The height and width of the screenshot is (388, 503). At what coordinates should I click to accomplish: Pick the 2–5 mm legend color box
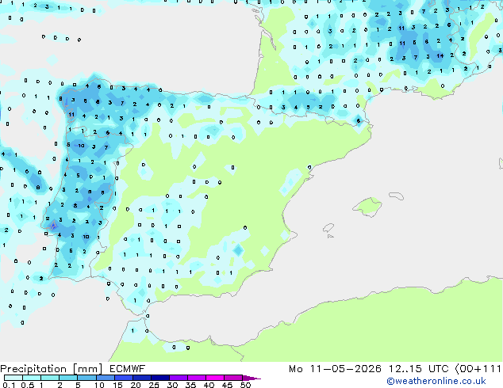pyautogui.click(x=68, y=378)
